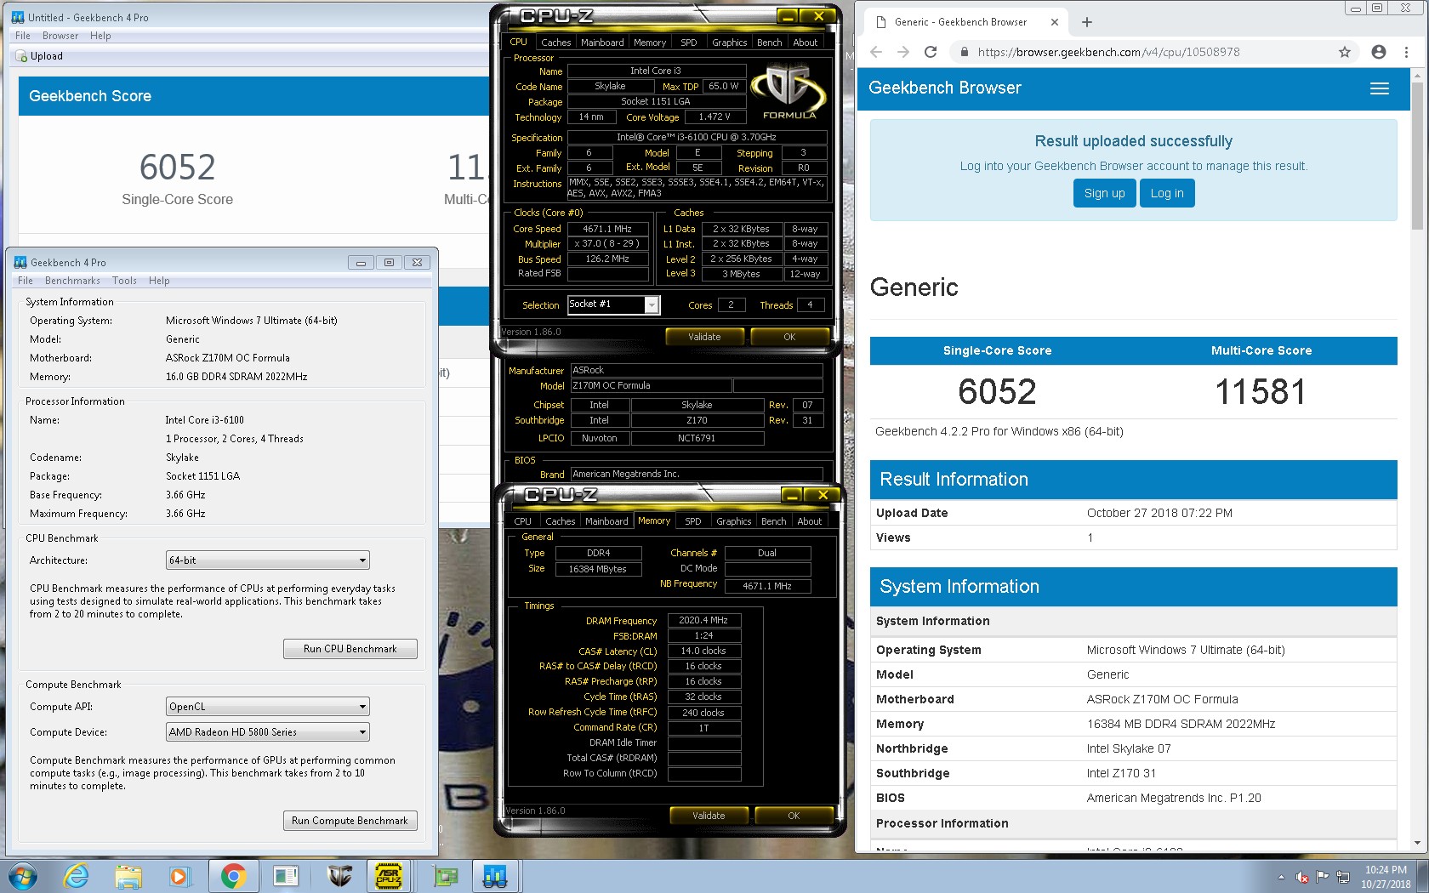Open the Socket #1 Selection dropdown
Screen dimensions: 1429x893
click(x=613, y=304)
